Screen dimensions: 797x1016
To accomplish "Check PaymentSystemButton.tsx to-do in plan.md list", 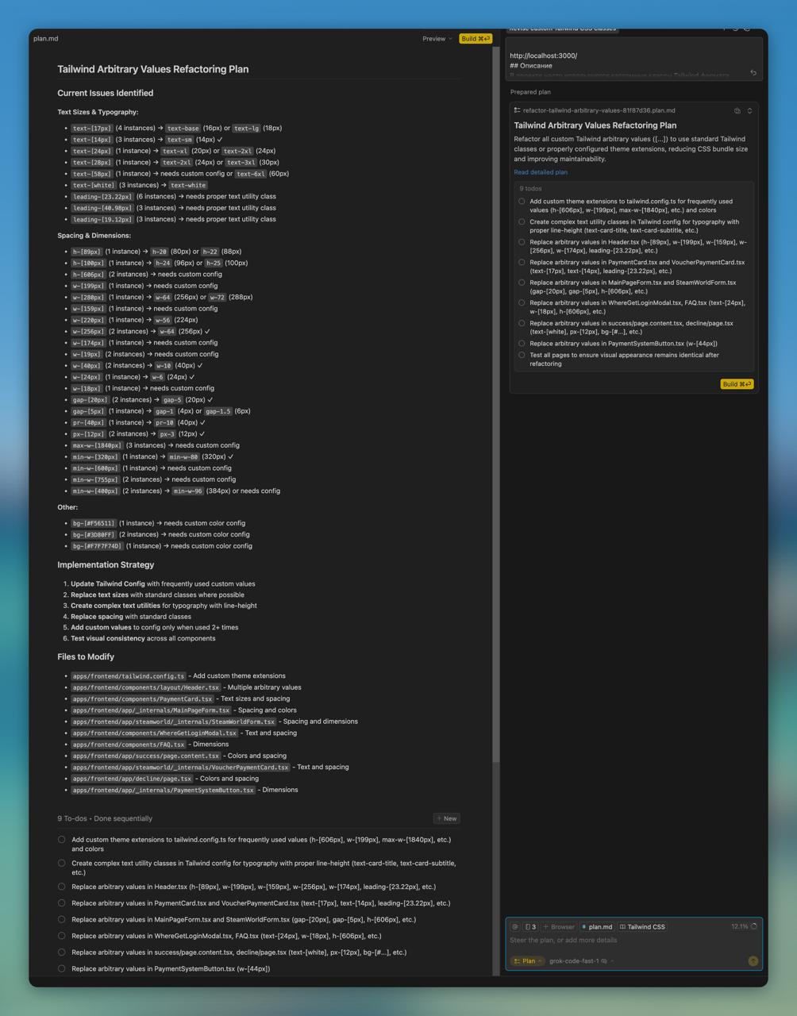I will click(62, 968).
